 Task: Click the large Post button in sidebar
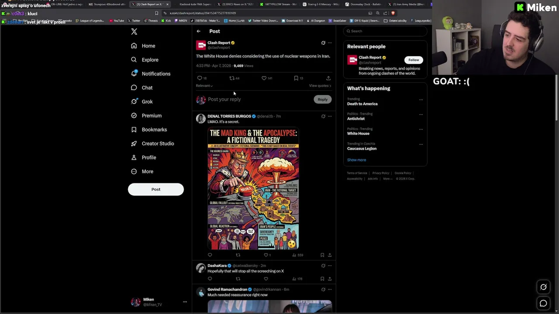156,189
